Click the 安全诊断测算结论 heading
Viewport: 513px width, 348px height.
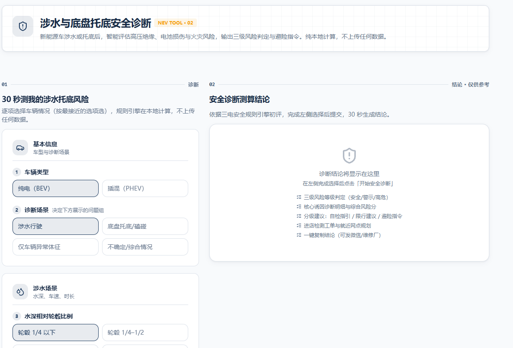239,99
